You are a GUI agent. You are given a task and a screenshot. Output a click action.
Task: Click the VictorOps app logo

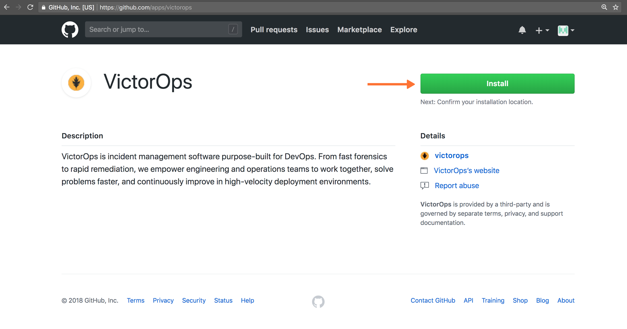76,83
